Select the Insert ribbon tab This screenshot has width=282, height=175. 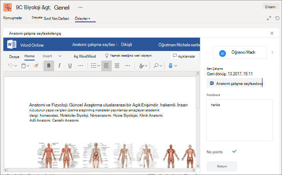pyautogui.click(x=47, y=56)
